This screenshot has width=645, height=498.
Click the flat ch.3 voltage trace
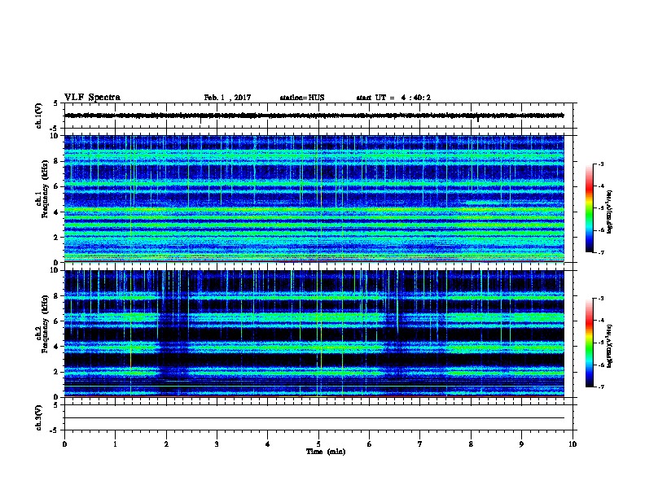[x=314, y=418]
